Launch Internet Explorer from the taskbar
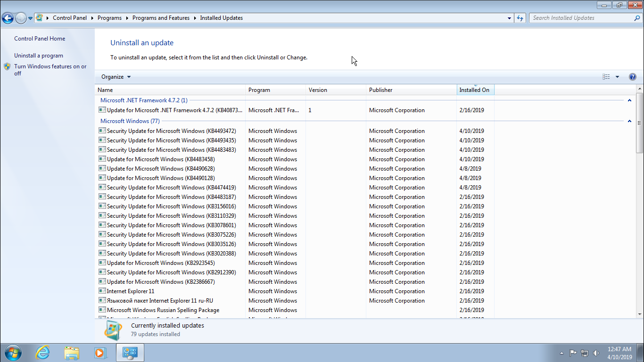This screenshot has width=644, height=362. click(x=43, y=353)
